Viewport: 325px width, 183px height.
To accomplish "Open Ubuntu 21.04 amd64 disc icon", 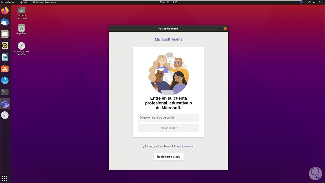I will click(x=21, y=49).
